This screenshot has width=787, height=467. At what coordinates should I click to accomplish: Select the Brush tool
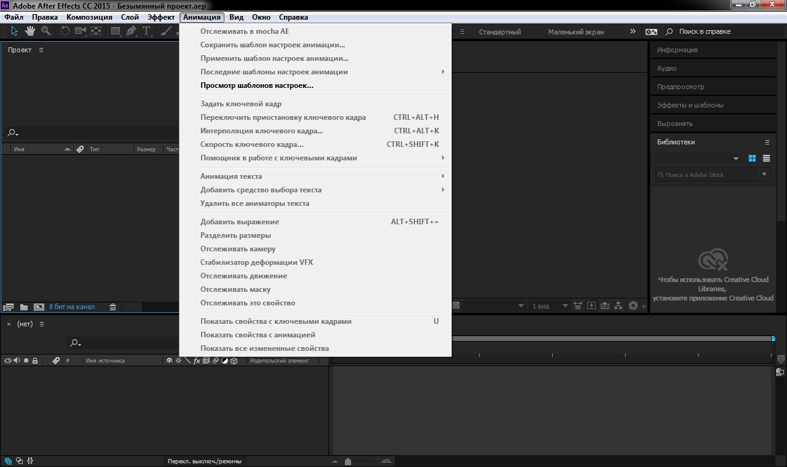(166, 31)
